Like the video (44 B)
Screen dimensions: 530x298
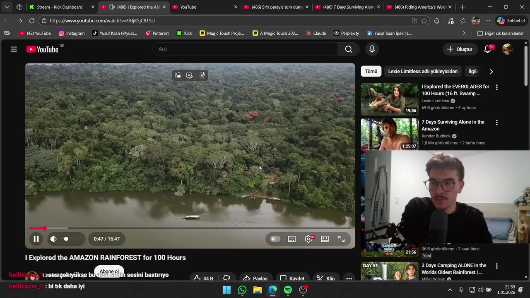(x=203, y=279)
